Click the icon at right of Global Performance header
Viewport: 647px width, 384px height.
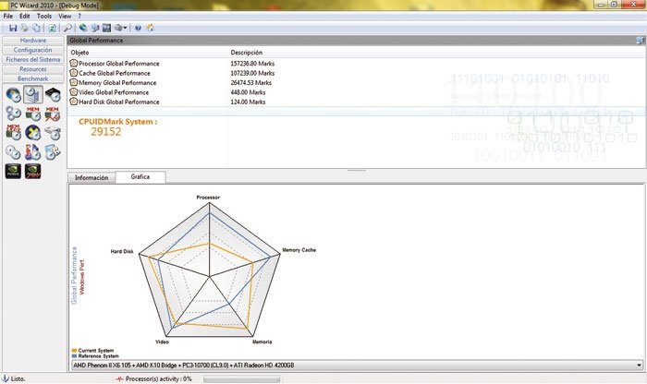(x=640, y=41)
